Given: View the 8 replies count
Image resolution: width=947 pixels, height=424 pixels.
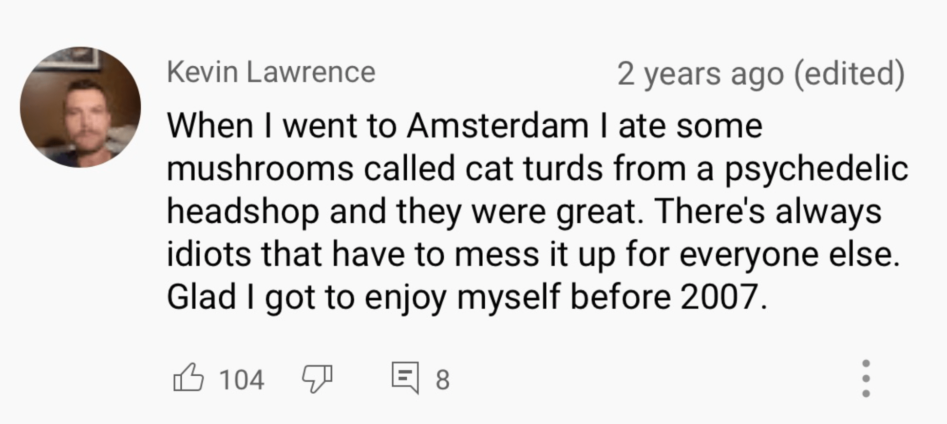Looking at the screenshot, I should [x=442, y=380].
